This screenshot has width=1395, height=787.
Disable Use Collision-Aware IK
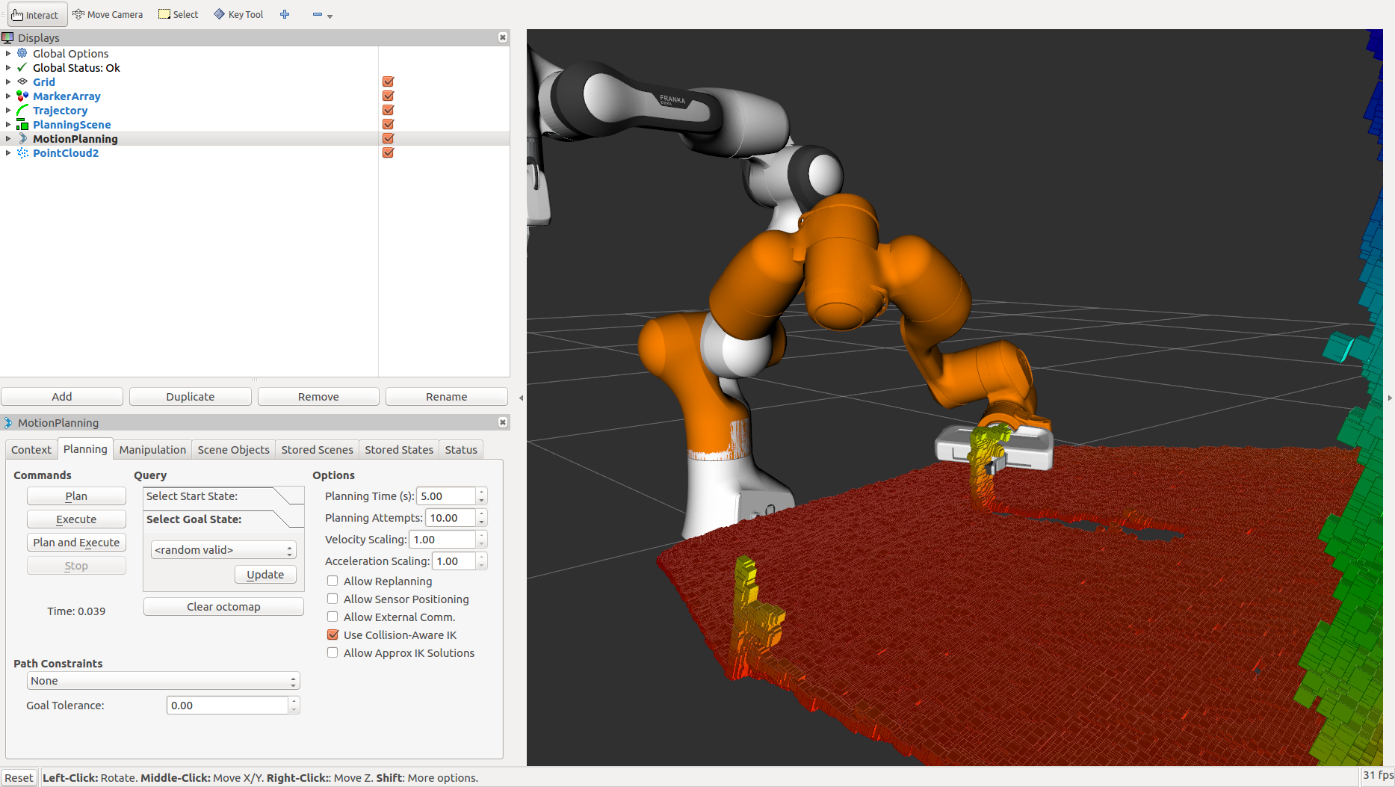tap(332, 635)
